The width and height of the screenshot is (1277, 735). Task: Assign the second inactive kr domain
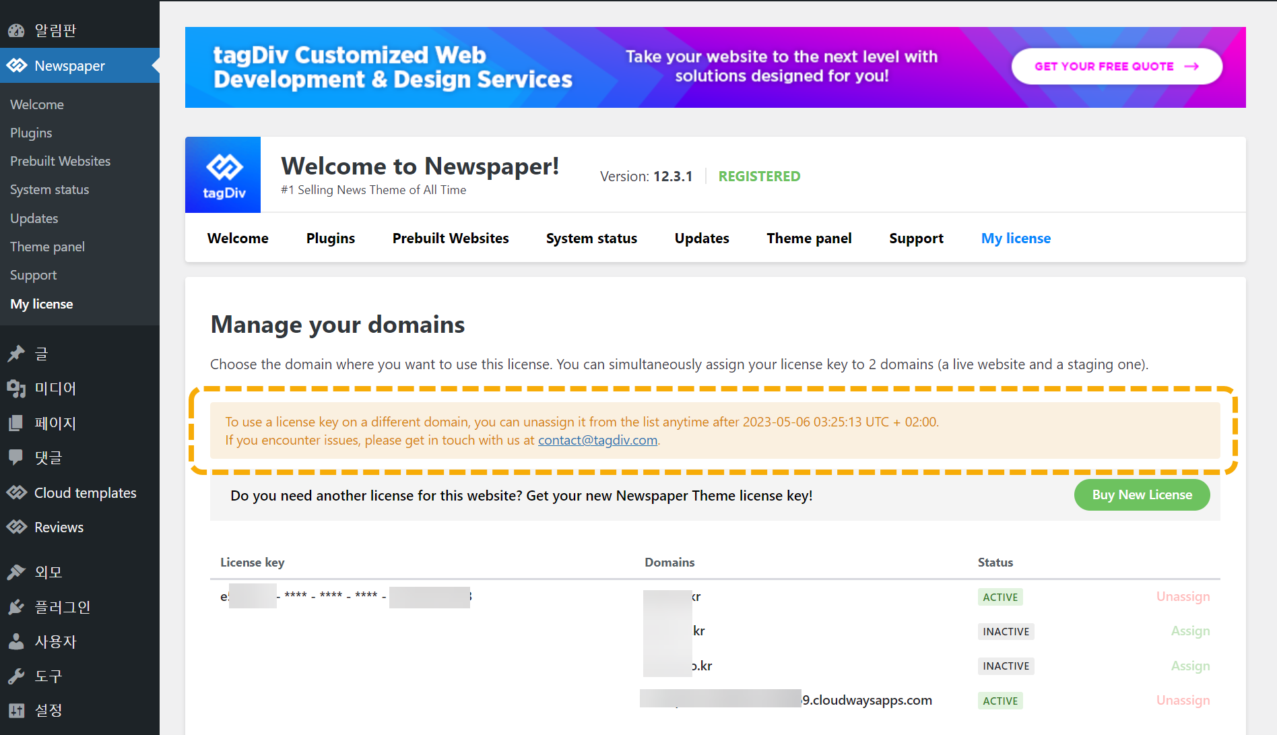click(x=1190, y=631)
